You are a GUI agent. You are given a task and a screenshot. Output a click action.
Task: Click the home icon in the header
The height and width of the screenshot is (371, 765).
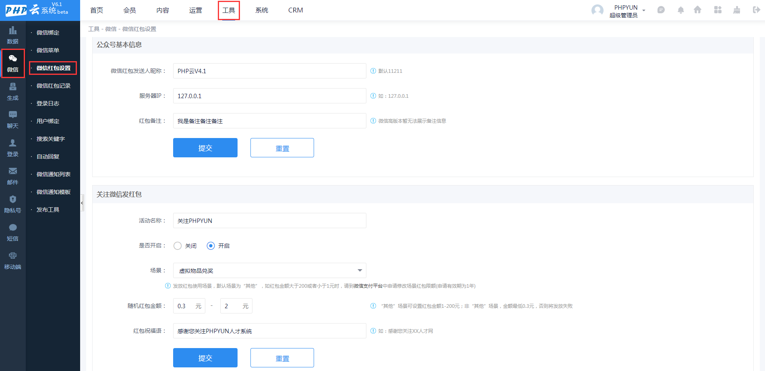[698, 10]
